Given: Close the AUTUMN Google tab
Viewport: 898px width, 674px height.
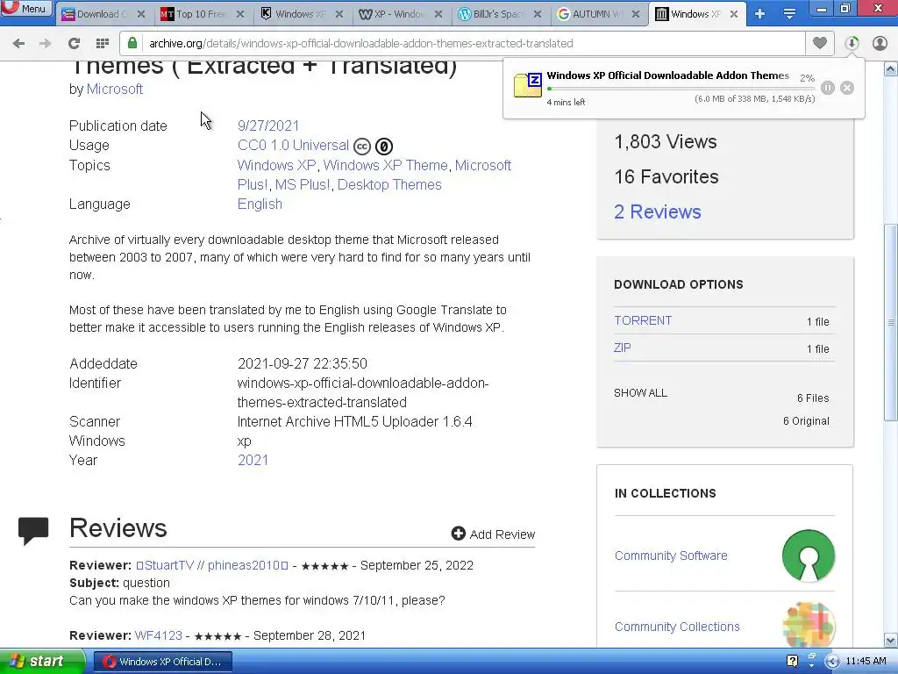Looking at the screenshot, I should point(636,14).
